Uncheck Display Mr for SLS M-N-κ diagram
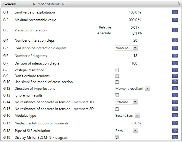182x142 pixels. (117, 138)
